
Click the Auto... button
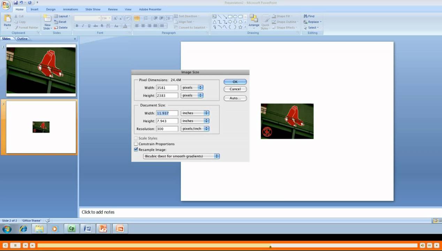click(x=235, y=98)
